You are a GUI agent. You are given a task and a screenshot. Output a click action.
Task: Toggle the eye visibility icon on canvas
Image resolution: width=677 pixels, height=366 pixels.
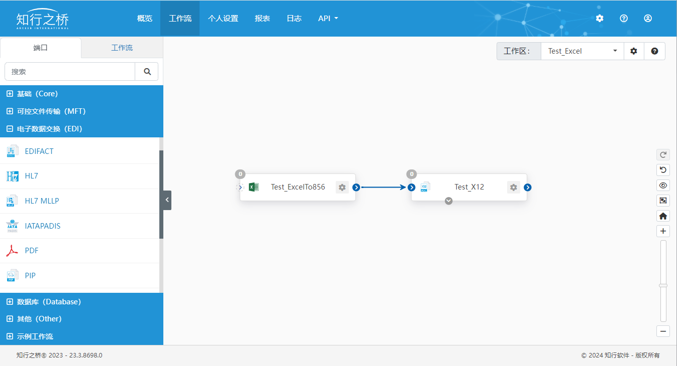(x=663, y=186)
